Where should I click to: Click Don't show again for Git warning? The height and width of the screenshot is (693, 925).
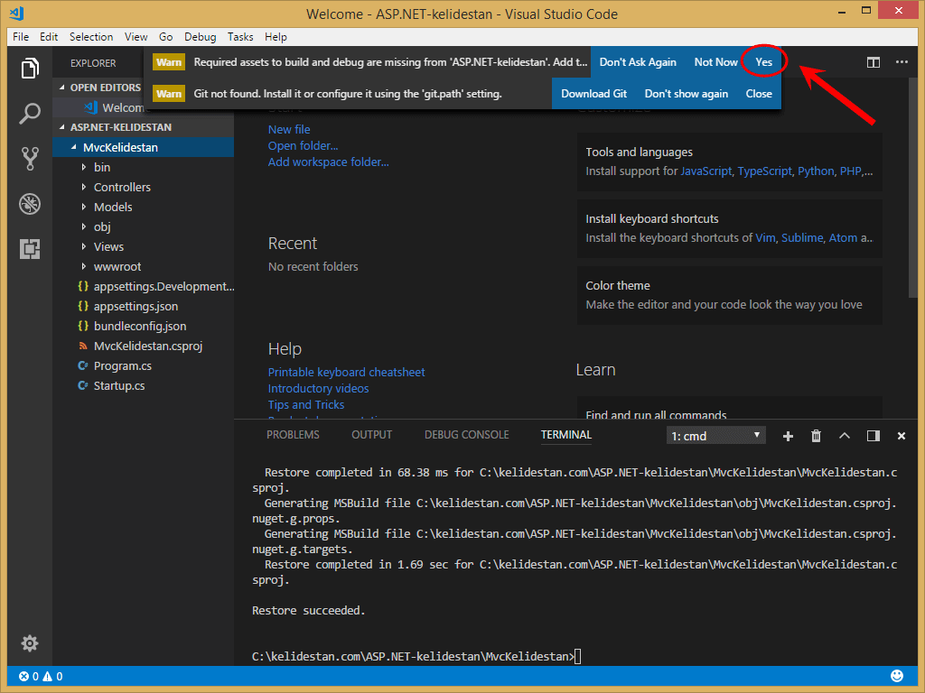click(687, 94)
